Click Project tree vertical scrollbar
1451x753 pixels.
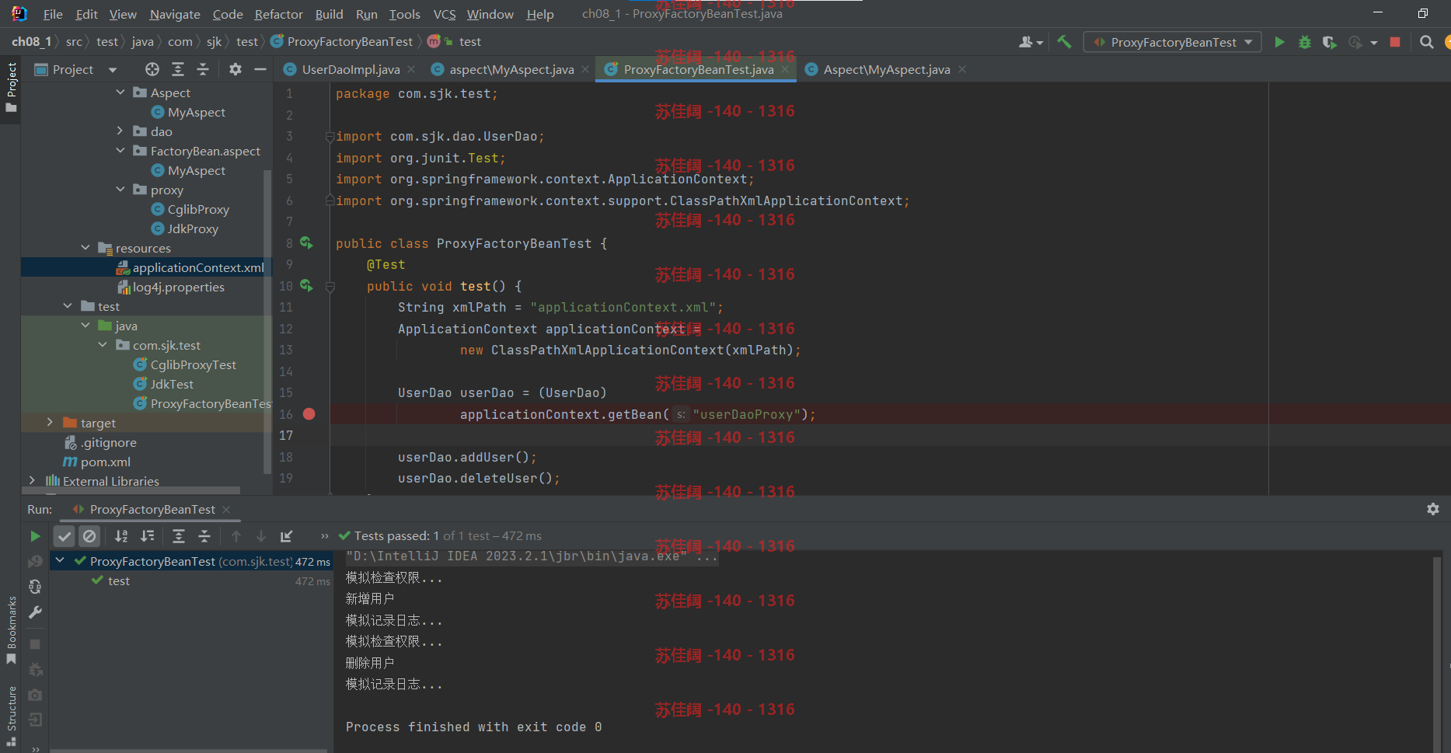tap(268, 321)
